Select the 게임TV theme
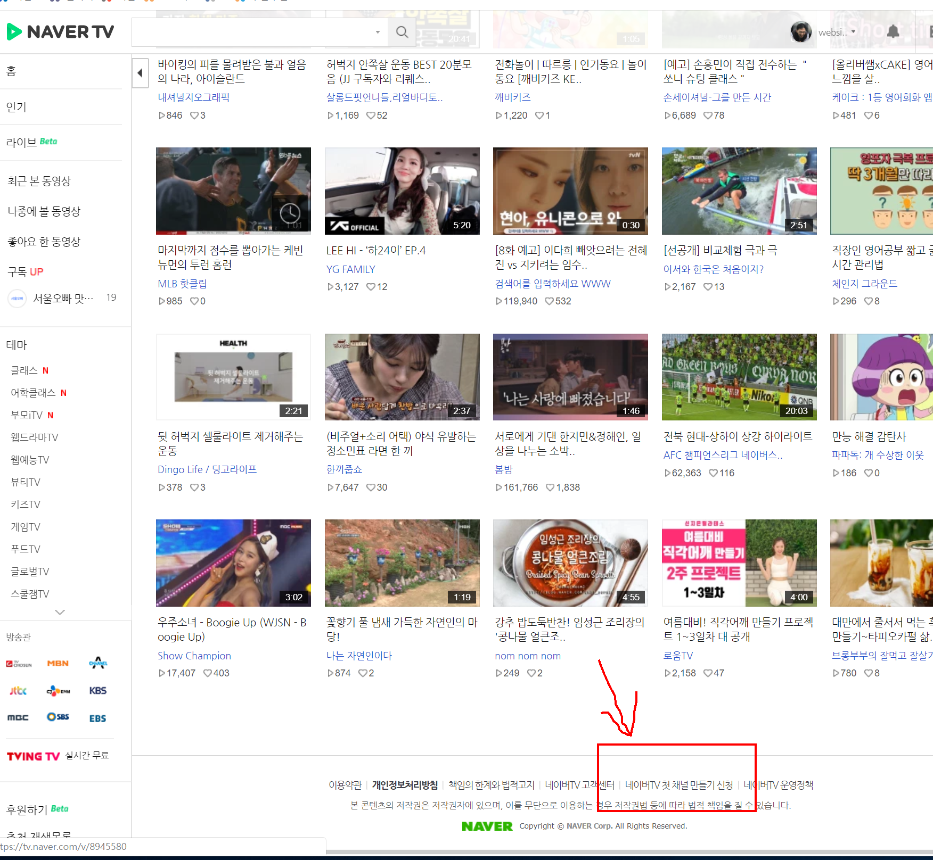The width and height of the screenshot is (933, 860). (x=26, y=527)
